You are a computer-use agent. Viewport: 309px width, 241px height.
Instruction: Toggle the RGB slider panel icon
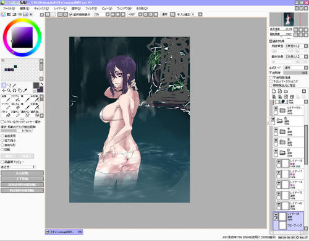click(9, 14)
